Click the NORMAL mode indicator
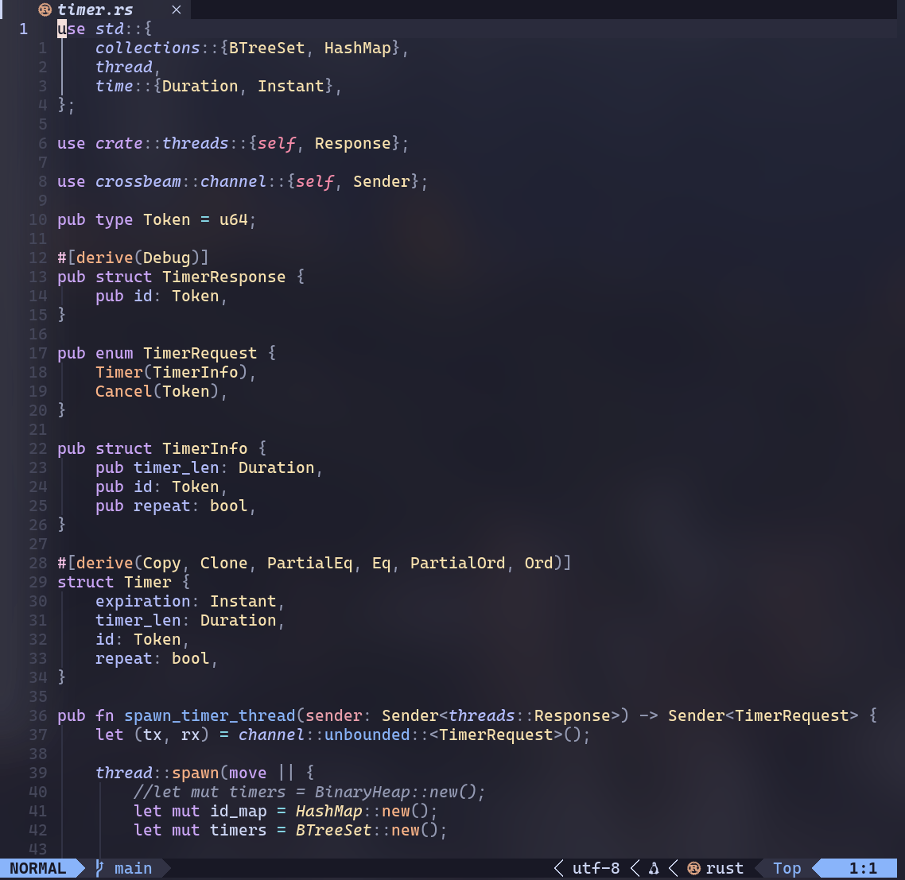905x880 pixels. tap(37, 868)
